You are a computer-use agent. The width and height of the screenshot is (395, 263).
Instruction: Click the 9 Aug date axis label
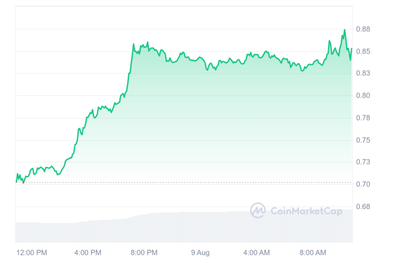pyautogui.click(x=200, y=252)
